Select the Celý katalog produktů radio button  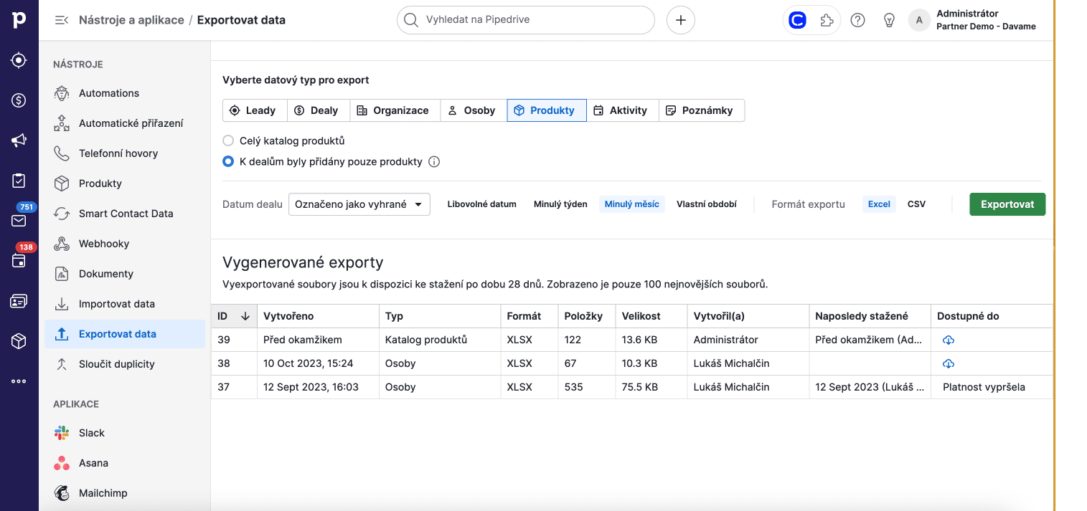tap(228, 140)
